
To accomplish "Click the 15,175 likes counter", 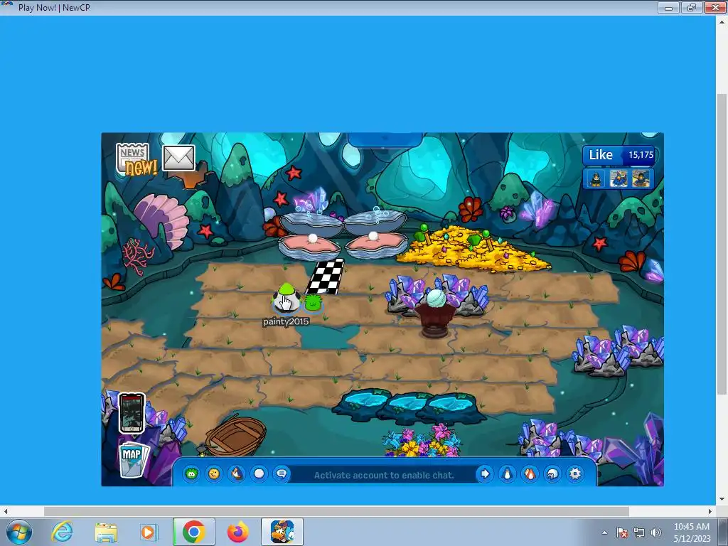I will point(641,155).
